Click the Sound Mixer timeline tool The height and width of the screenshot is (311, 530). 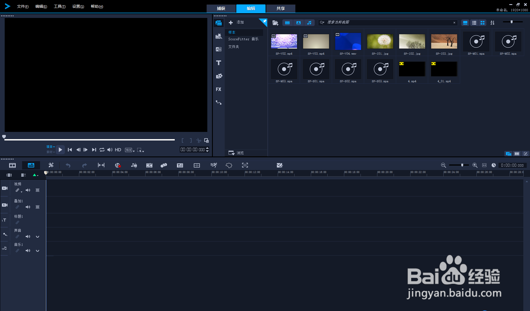click(x=134, y=165)
